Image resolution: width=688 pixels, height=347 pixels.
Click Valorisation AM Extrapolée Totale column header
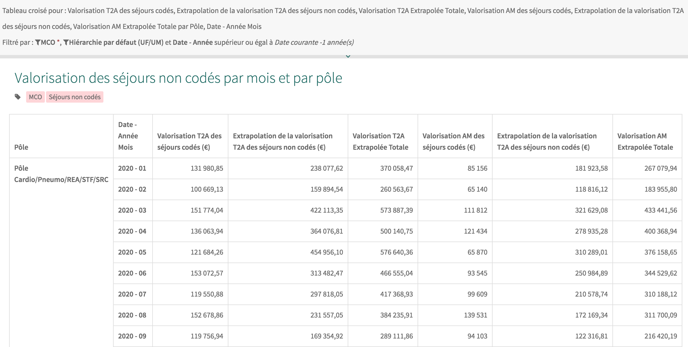click(645, 141)
